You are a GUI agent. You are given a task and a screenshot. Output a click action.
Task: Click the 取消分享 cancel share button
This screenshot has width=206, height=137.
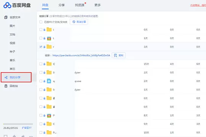click(x=79, y=22)
